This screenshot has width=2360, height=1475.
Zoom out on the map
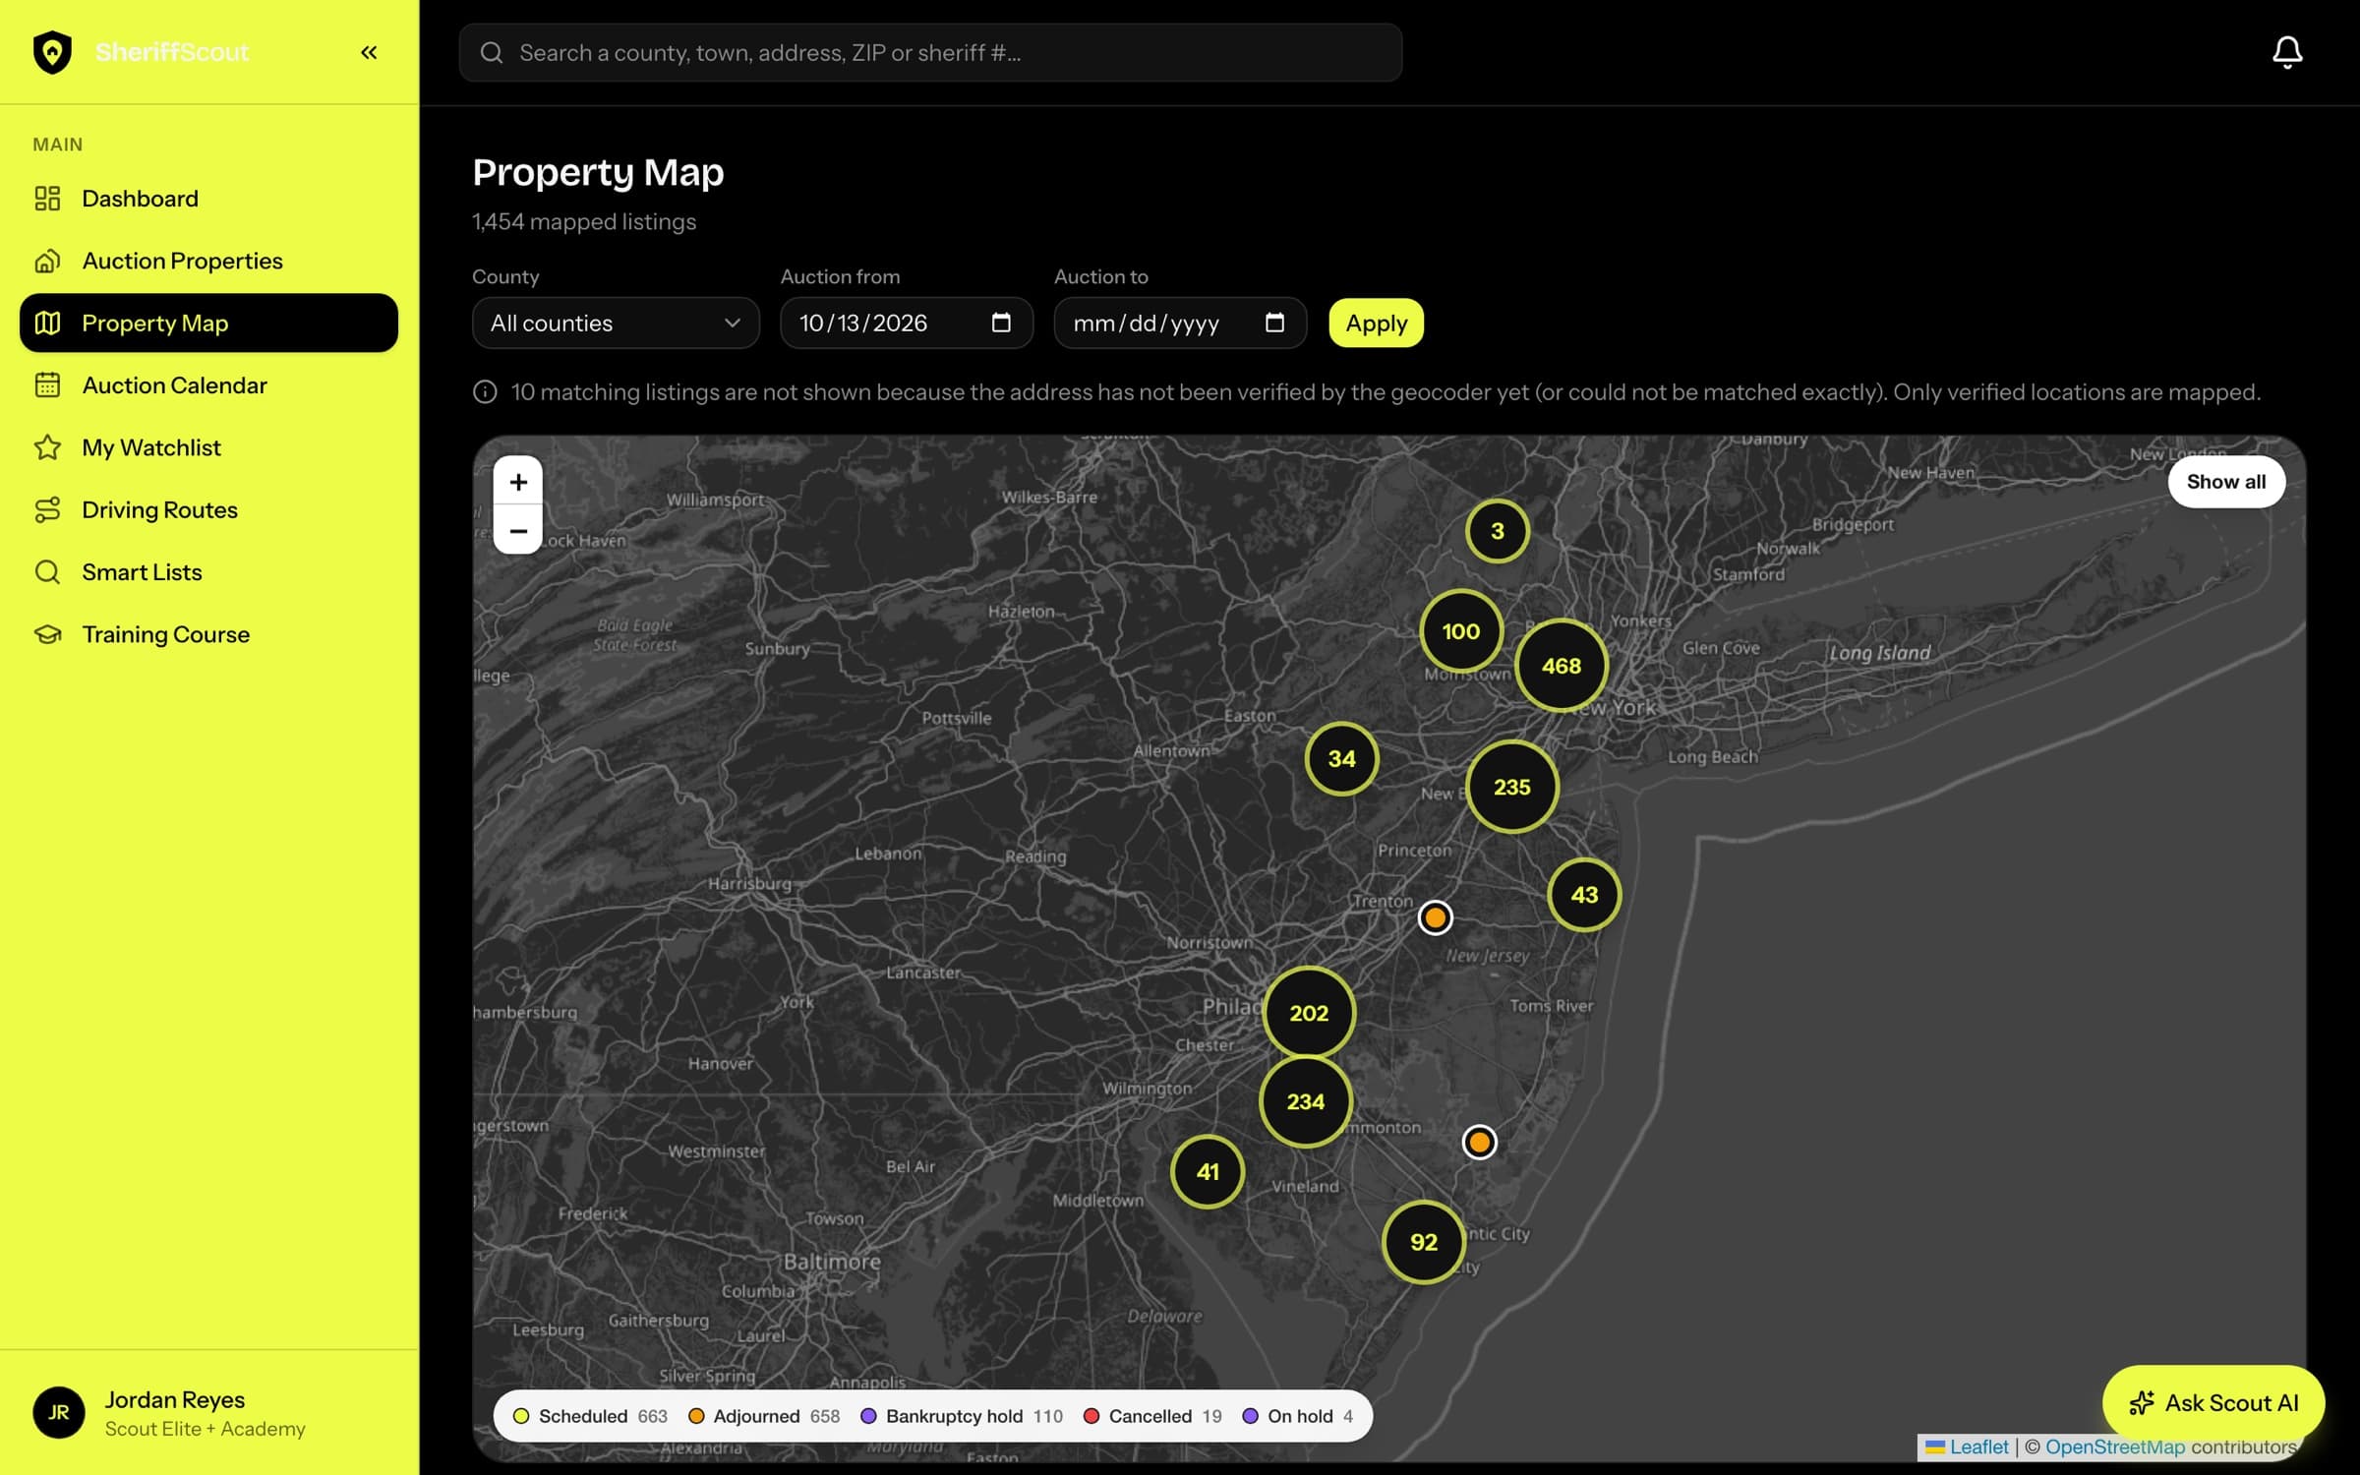(x=518, y=530)
